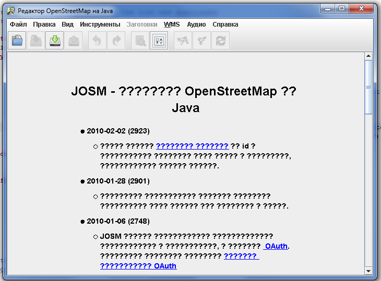Click the refresh arrows icon
The image size is (381, 281).
[x=221, y=41]
